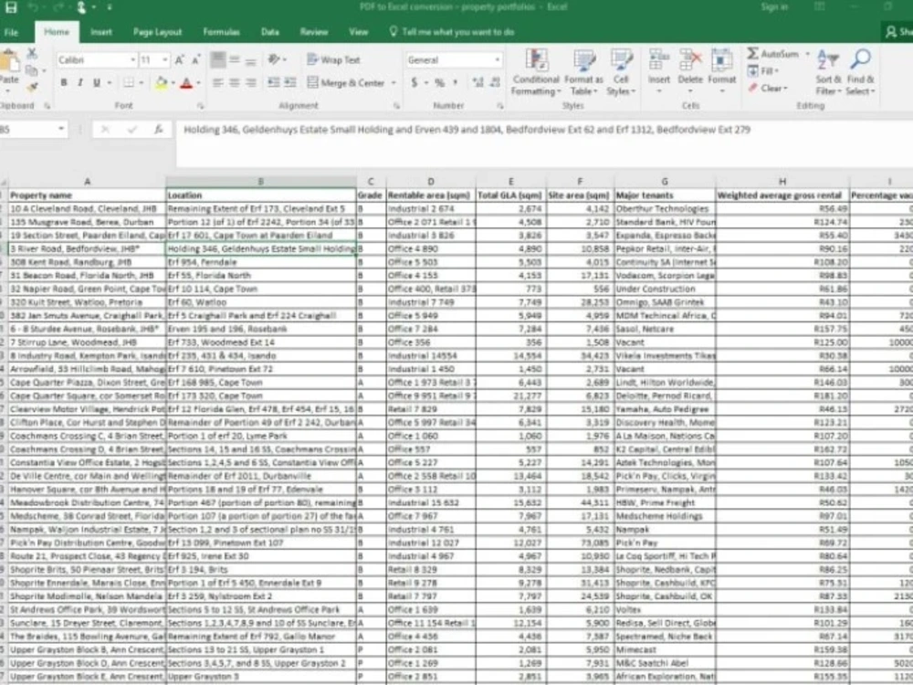
Task: Click the Save icon in title bar
Action: tap(11, 7)
